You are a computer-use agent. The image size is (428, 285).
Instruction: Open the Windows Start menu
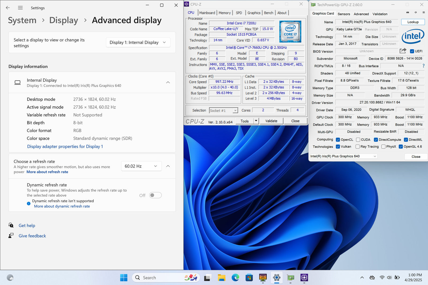click(x=124, y=278)
